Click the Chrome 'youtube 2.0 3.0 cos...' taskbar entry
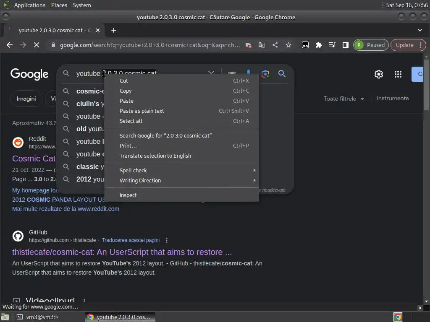This screenshot has width=430, height=322. coord(120,317)
